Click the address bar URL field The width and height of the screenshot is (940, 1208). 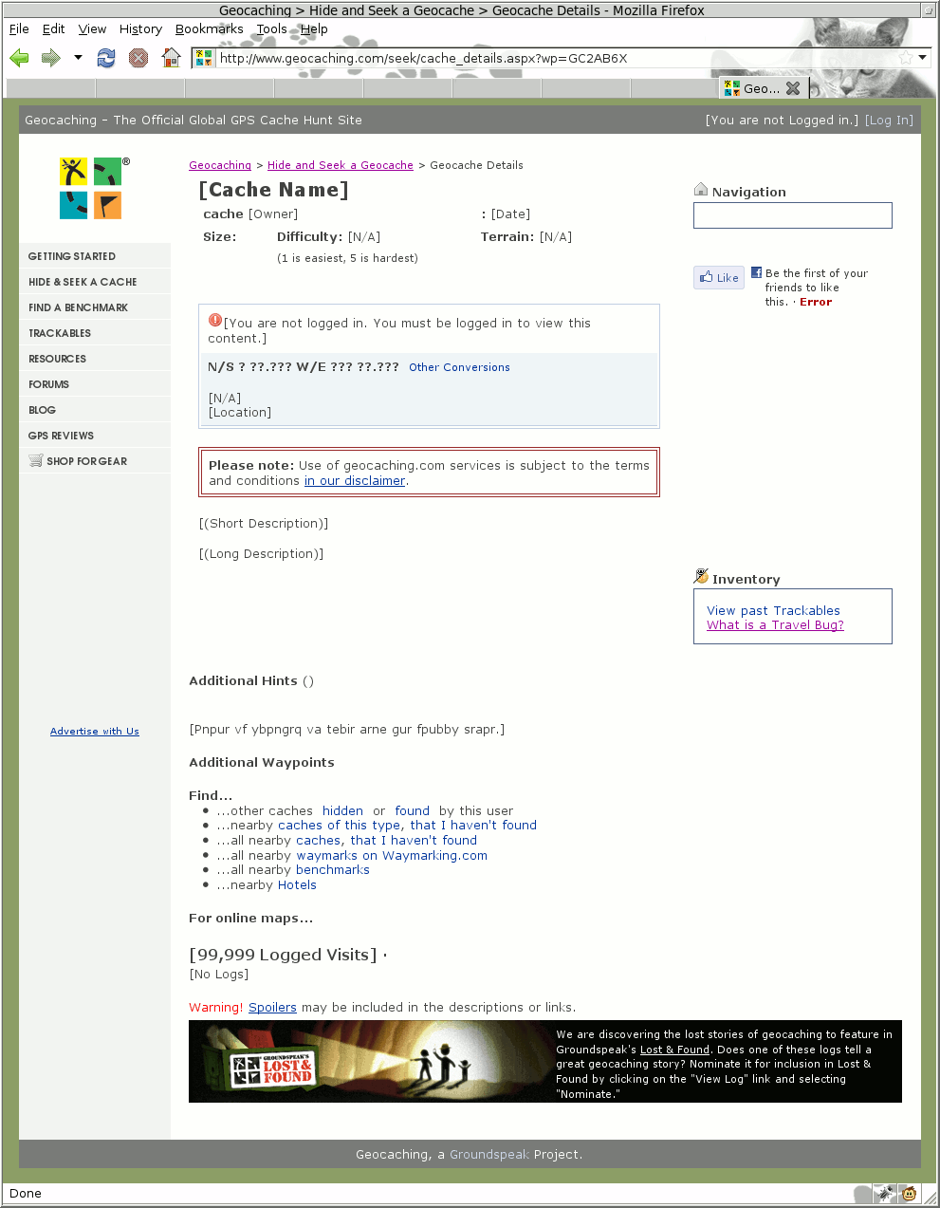point(550,58)
